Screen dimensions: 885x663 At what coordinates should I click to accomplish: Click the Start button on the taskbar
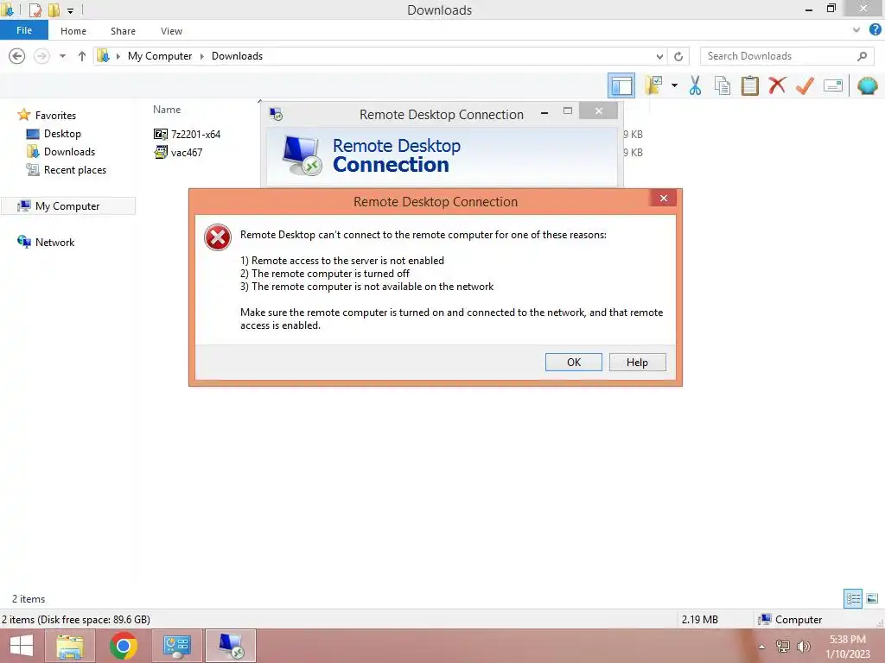coord(22,646)
